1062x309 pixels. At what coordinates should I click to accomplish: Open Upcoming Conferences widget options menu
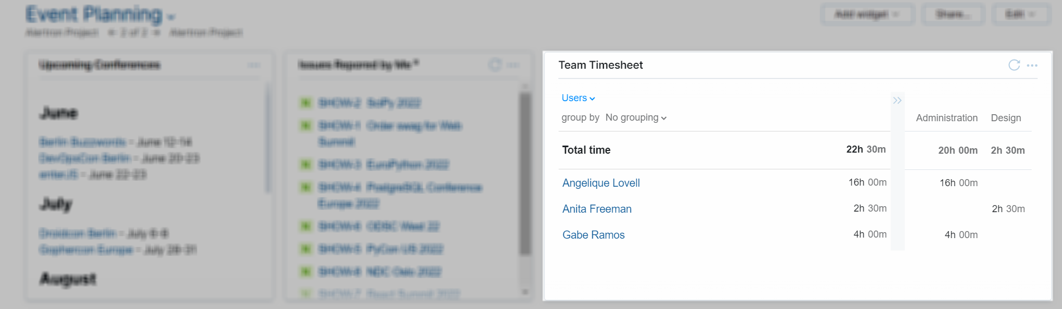click(x=254, y=65)
